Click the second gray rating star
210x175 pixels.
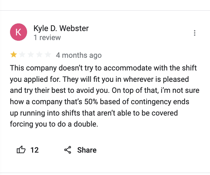pos(22,54)
